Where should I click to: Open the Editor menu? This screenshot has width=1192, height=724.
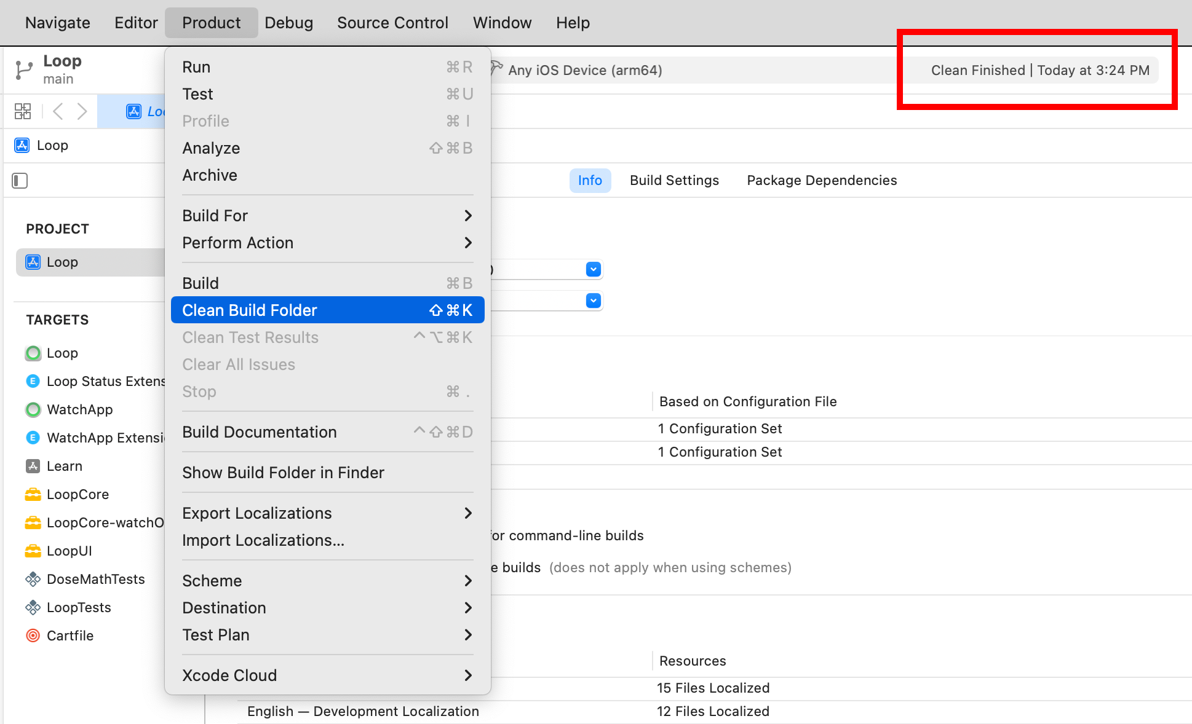[x=137, y=23]
